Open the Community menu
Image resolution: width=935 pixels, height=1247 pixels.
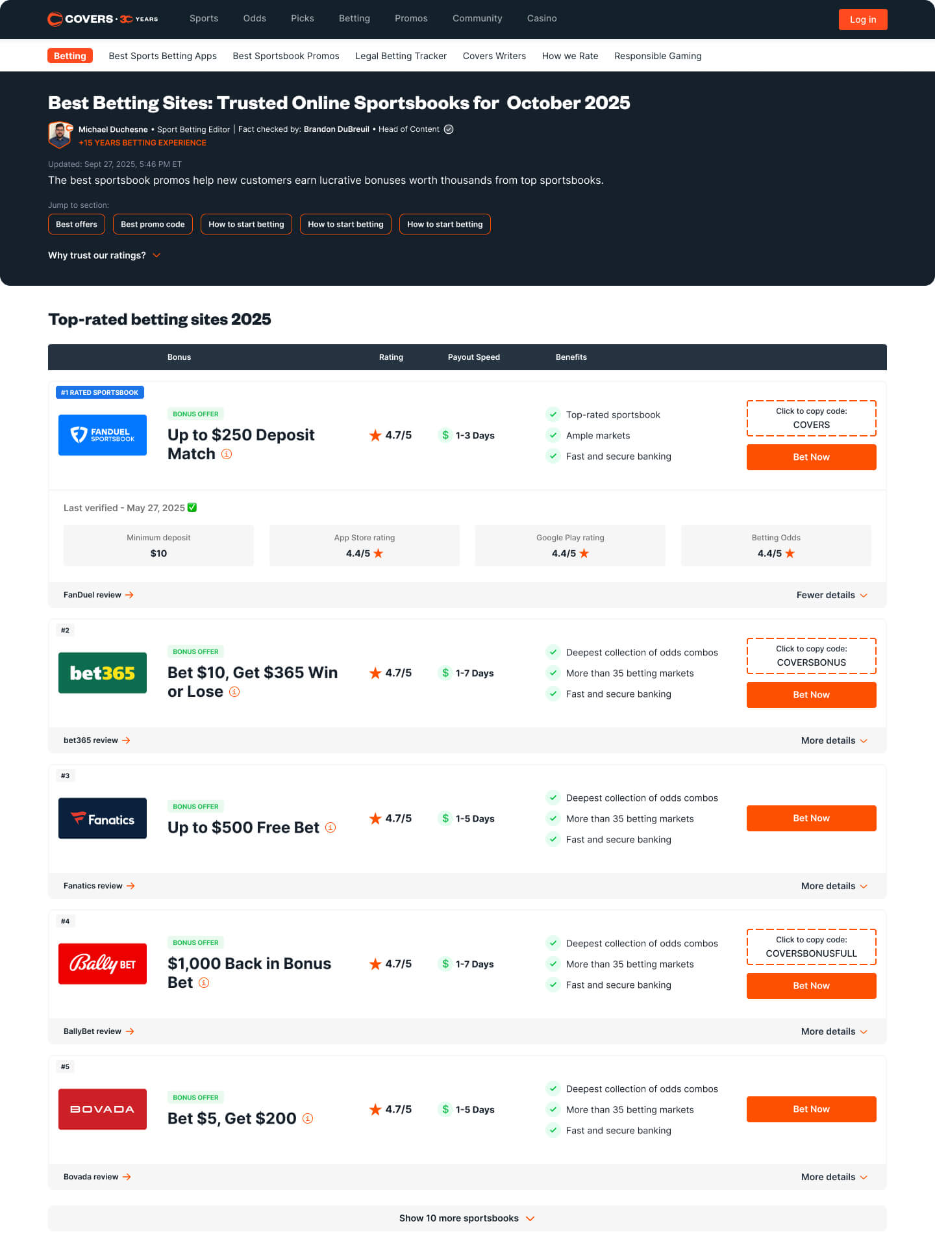point(477,18)
